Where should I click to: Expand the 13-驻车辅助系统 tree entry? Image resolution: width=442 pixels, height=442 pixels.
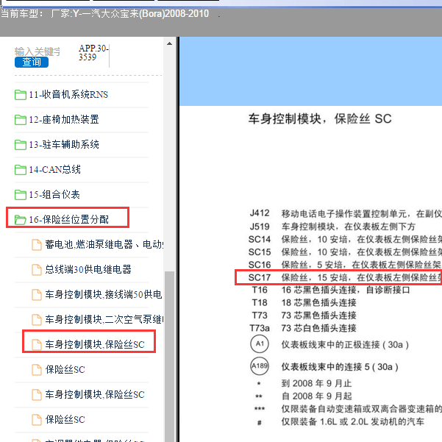(x=64, y=145)
